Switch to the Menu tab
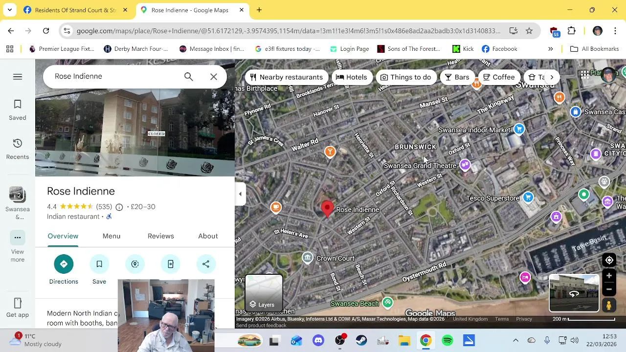 pos(112,236)
